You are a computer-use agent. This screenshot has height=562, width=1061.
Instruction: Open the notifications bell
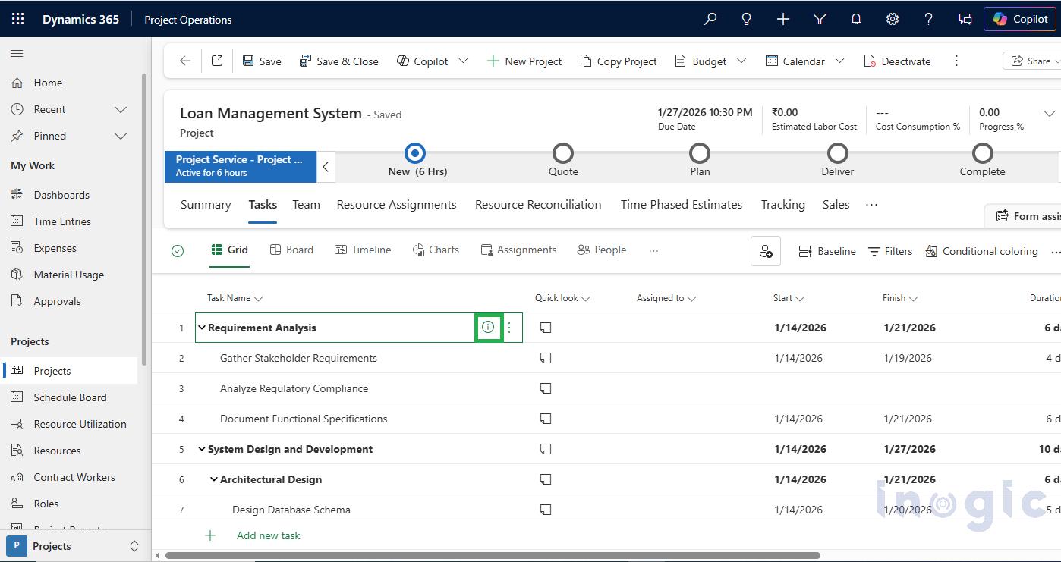point(855,19)
